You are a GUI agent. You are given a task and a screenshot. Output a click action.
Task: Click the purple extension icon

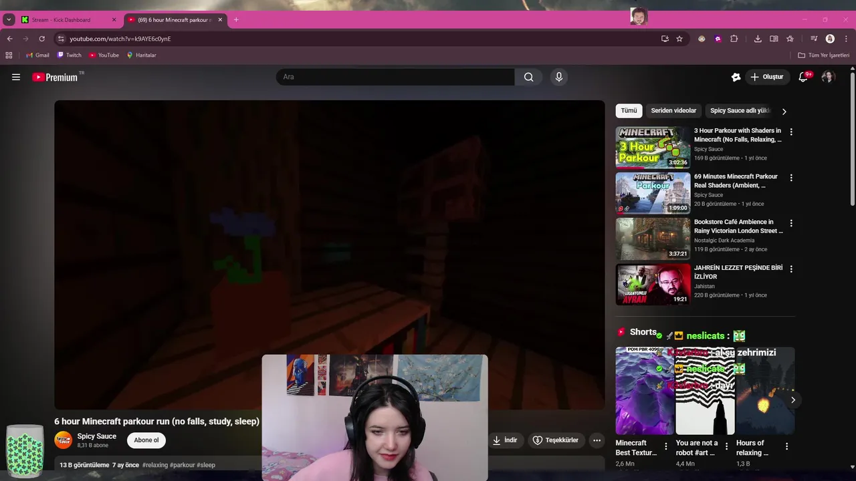pos(718,39)
